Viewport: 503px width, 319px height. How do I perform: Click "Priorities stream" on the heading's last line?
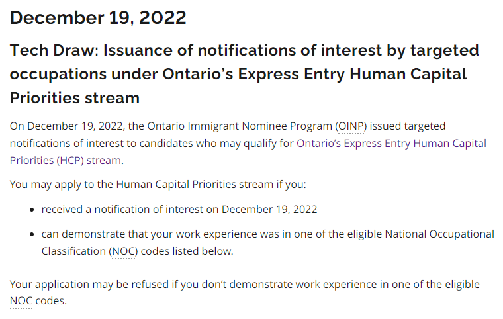click(x=74, y=98)
